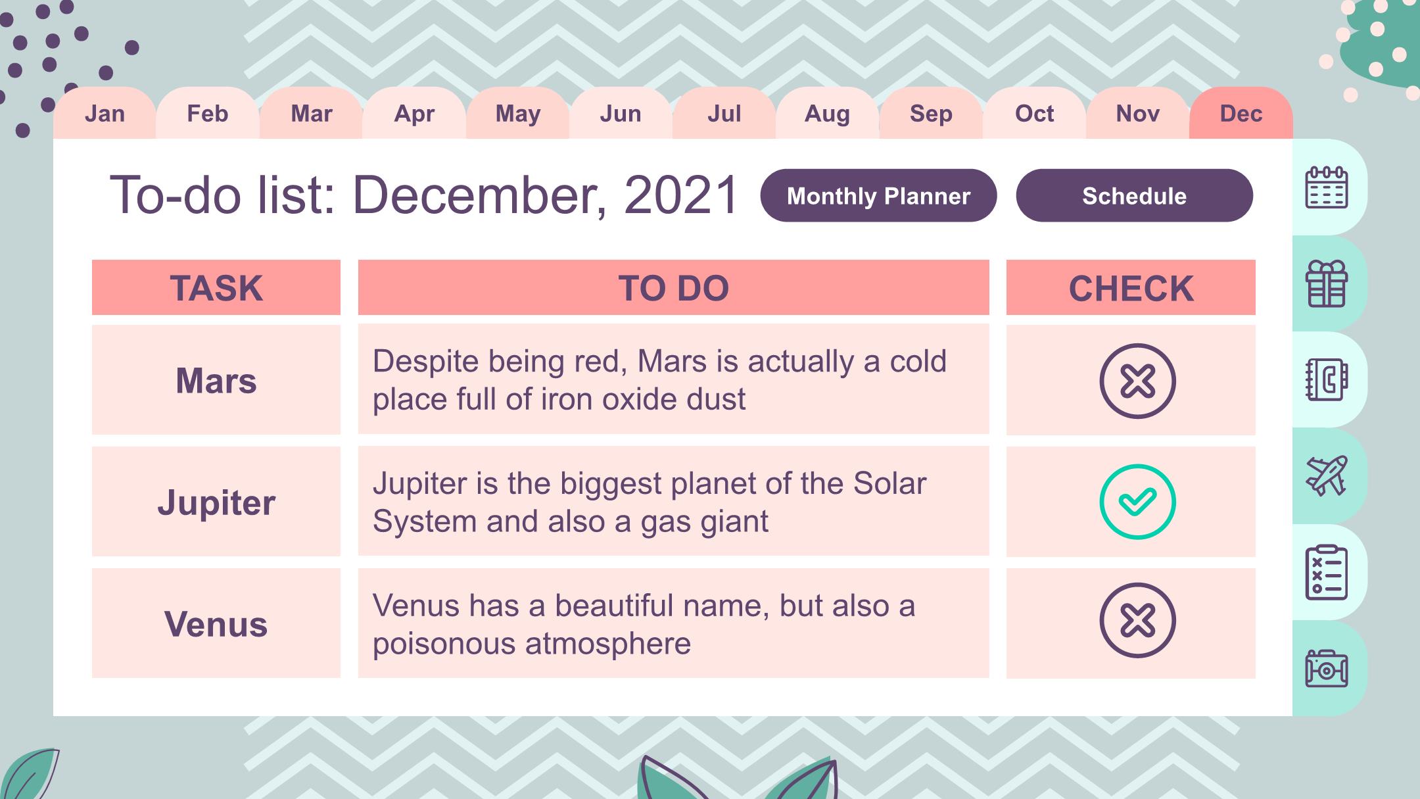Switch to the Jan tab
The image size is (1420, 799).
105,113
